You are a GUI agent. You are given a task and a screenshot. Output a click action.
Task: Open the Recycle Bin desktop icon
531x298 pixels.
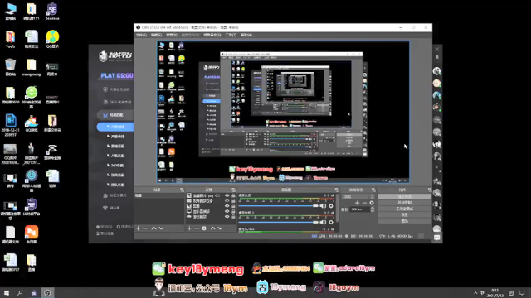point(10,67)
